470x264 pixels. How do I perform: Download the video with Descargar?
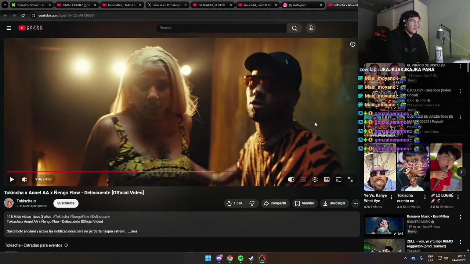[x=334, y=203]
